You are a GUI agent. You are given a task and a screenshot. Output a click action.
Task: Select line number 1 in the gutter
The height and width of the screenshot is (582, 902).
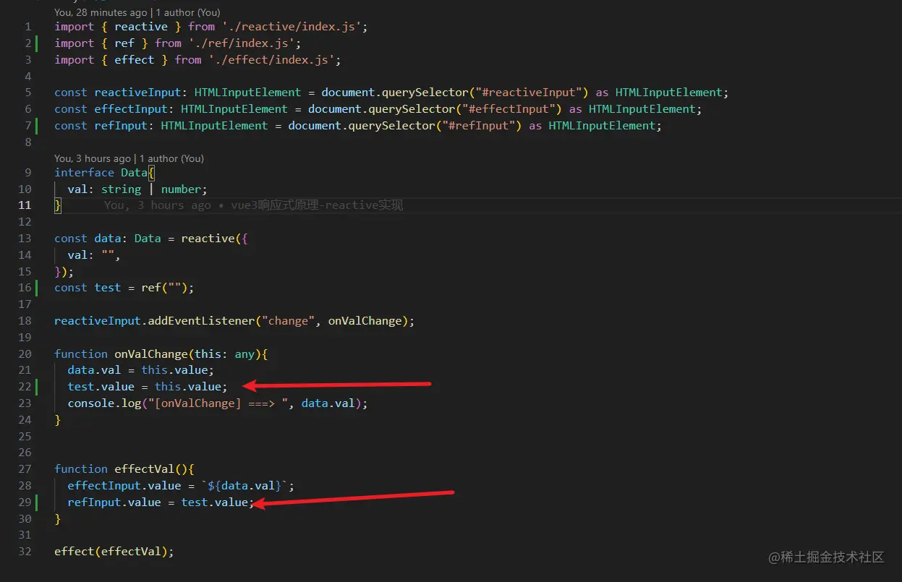click(x=28, y=27)
